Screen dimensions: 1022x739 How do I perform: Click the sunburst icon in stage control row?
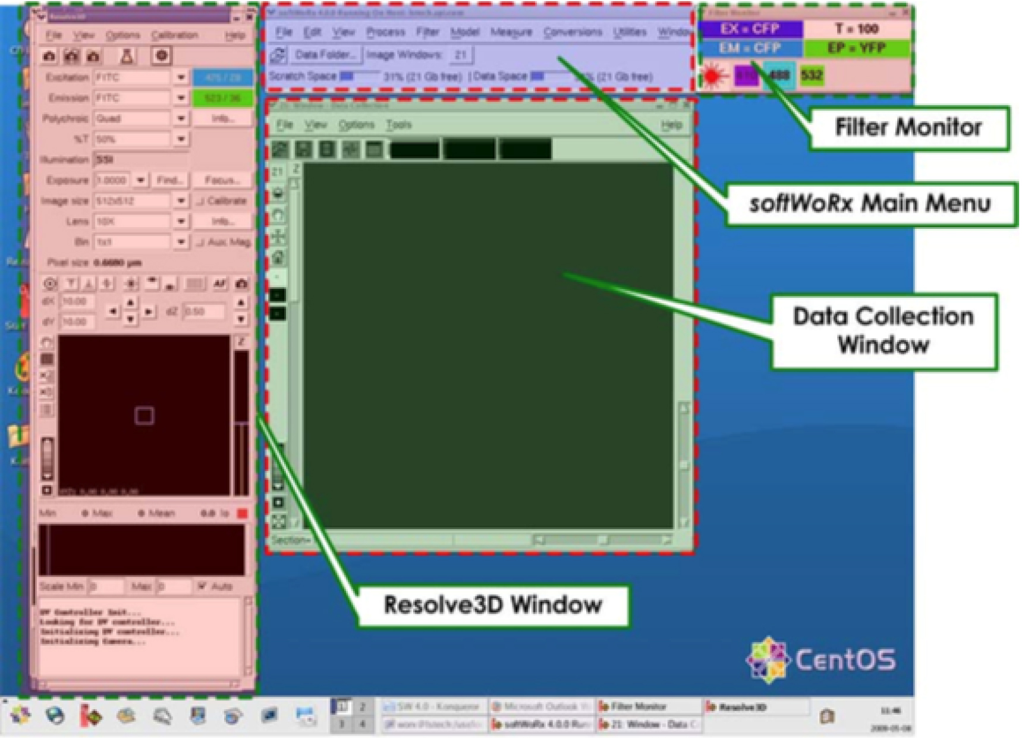pyautogui.click(x=131, y=284)
